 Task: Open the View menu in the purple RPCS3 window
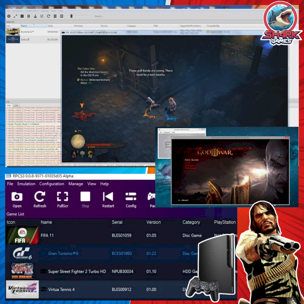coord(92,184)
